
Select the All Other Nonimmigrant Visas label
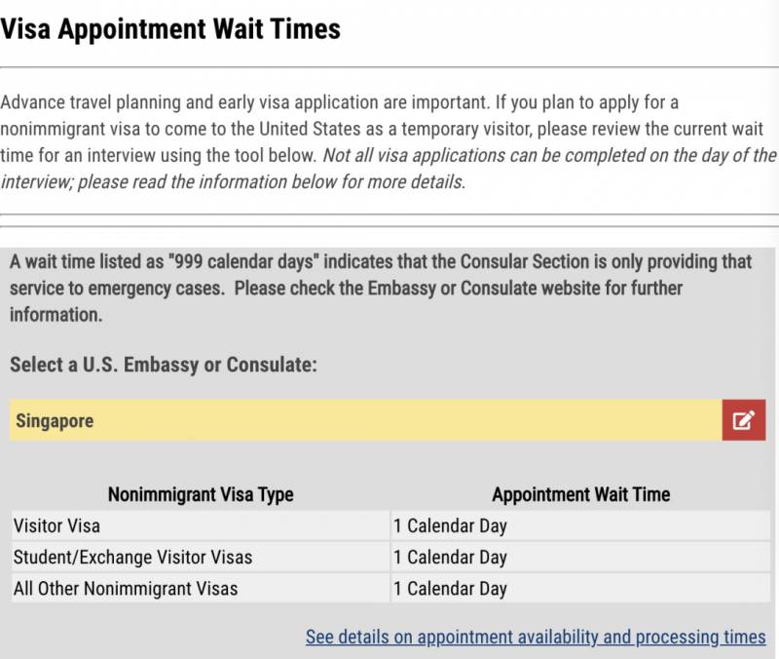click(x=126, y=589)
